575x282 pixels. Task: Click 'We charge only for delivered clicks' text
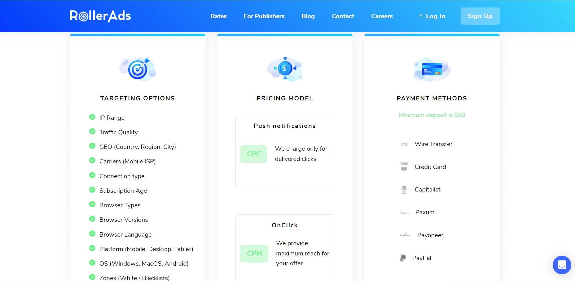(x=301, y=154)
